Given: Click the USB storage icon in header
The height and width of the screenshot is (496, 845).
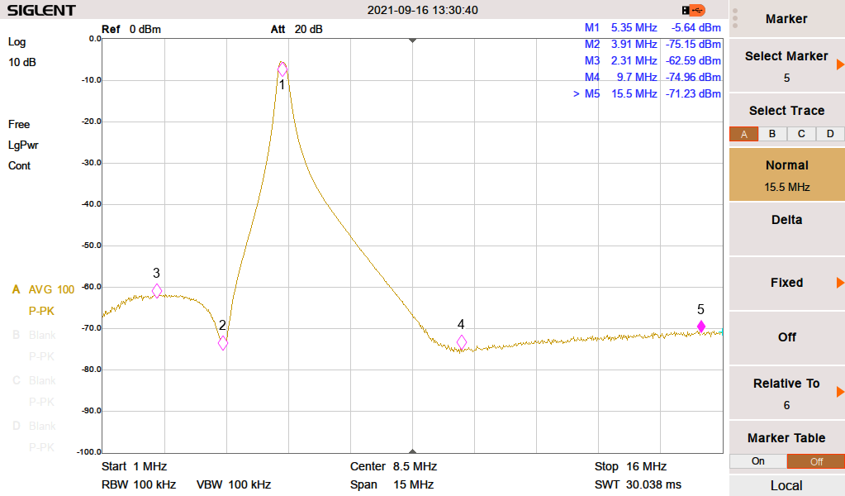Looking at the screenshot, I should coord(694,10).
